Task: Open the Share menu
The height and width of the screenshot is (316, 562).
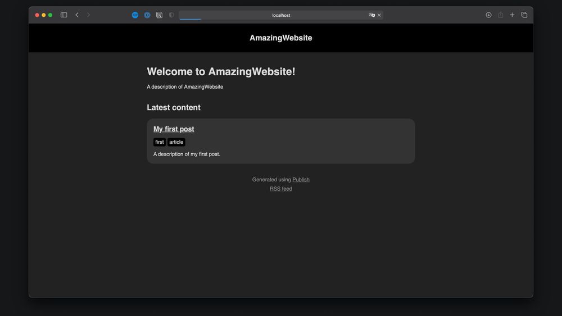Action: [500, 15]
